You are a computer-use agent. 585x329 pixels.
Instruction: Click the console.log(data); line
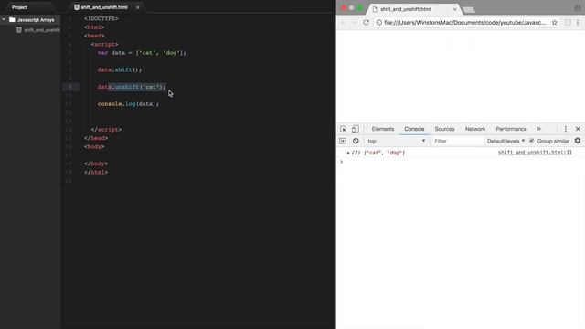128,104
